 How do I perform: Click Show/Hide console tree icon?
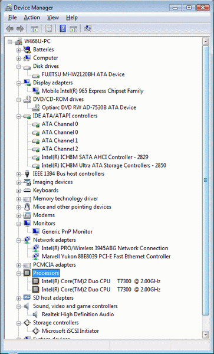tap(35, 29)
